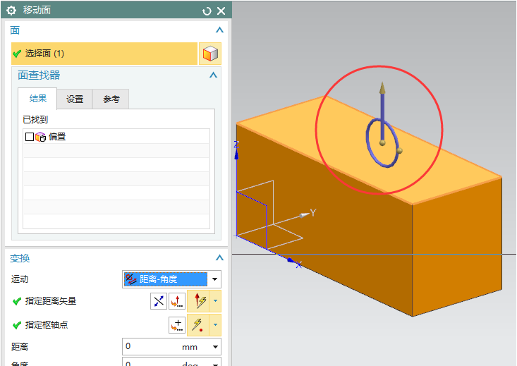Open the point dialog icon
This screenshot has width=517, height=366.
(x=176, y=325)
